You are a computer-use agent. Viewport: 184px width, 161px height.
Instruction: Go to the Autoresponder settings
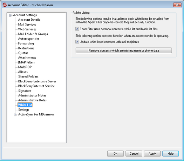(x=28, y=39)
